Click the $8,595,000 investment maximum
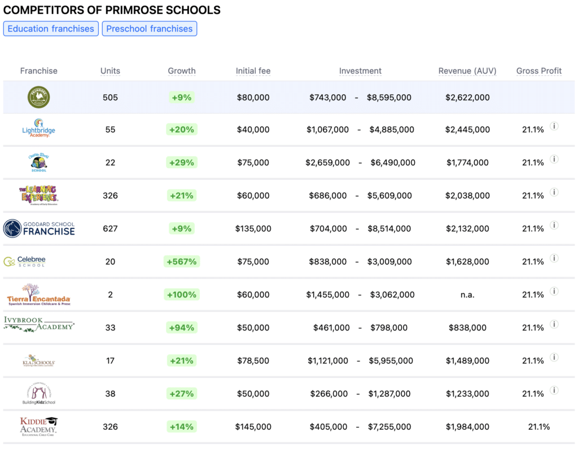Viewport: 578px width, 449px height. 389,97
